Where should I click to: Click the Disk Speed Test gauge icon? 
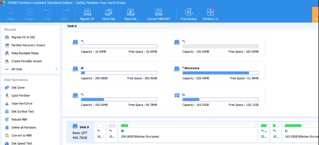[x=7, y=143]
